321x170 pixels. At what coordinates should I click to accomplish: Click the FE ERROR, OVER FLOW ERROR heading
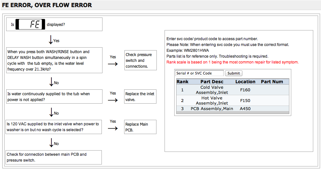point(47,5)
